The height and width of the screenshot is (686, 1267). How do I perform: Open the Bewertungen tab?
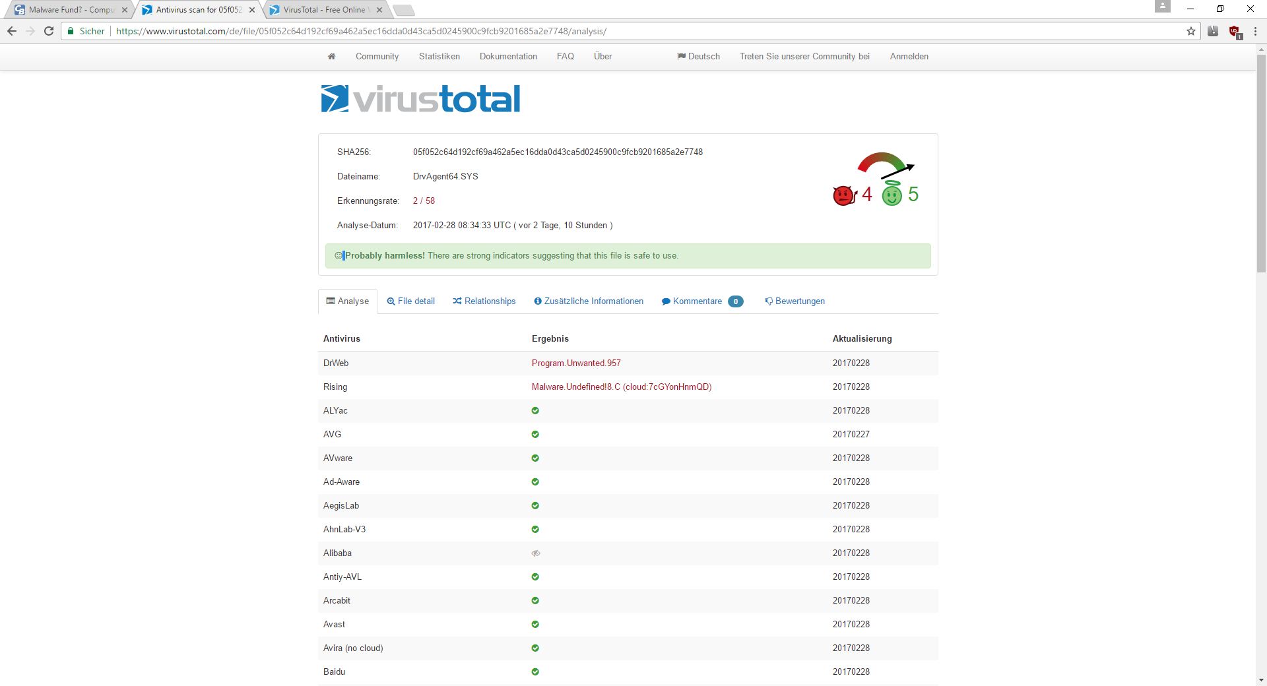click(x=795, y=301)
